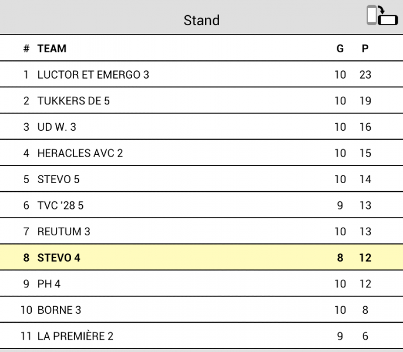Tap the rotate screen orientation icon
Screen dimensions: 403x352
coord(382,15)
